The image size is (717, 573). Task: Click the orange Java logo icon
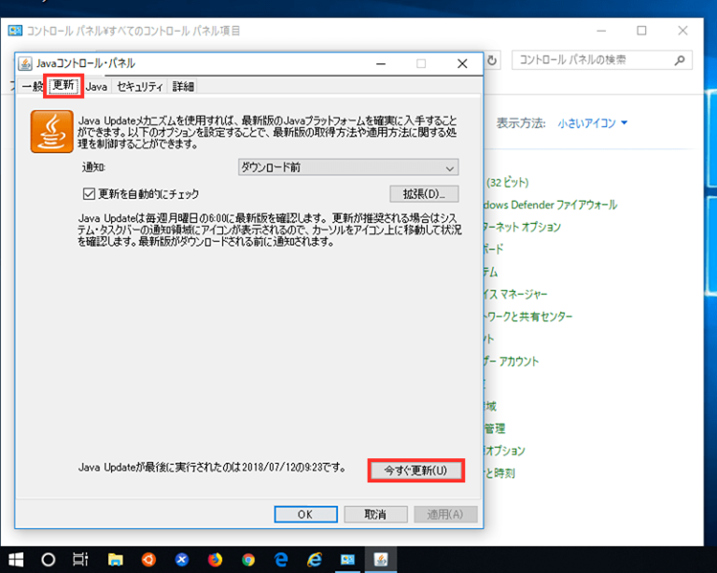[x=51, y=132]
